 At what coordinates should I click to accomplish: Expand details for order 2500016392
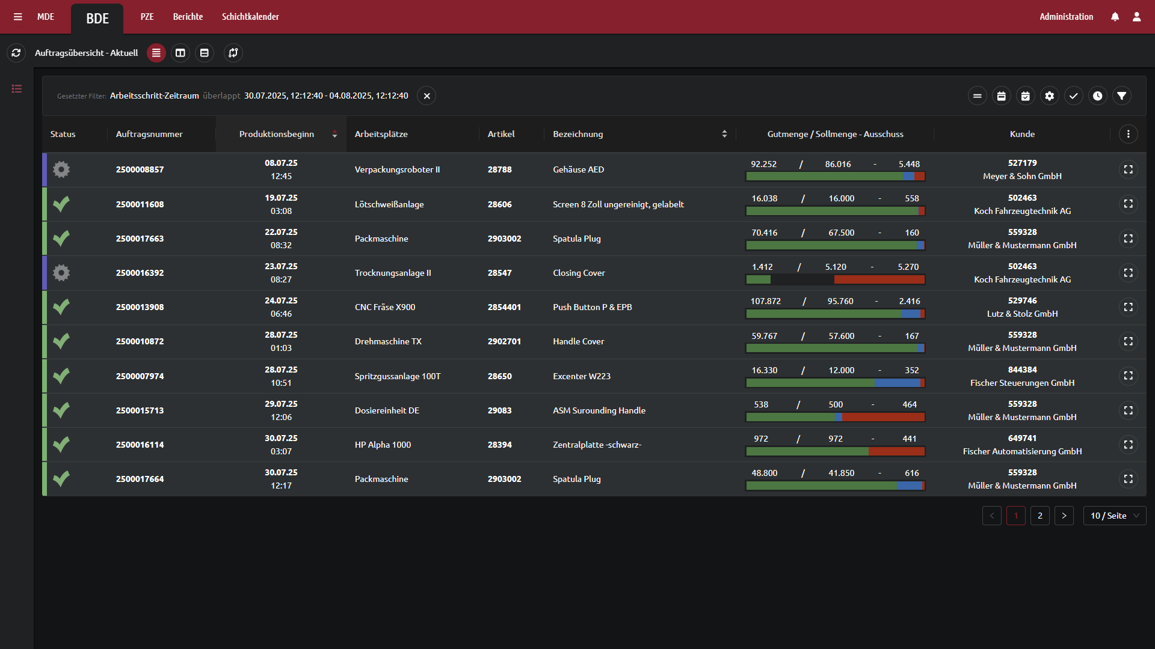(x=1129, y=273)
